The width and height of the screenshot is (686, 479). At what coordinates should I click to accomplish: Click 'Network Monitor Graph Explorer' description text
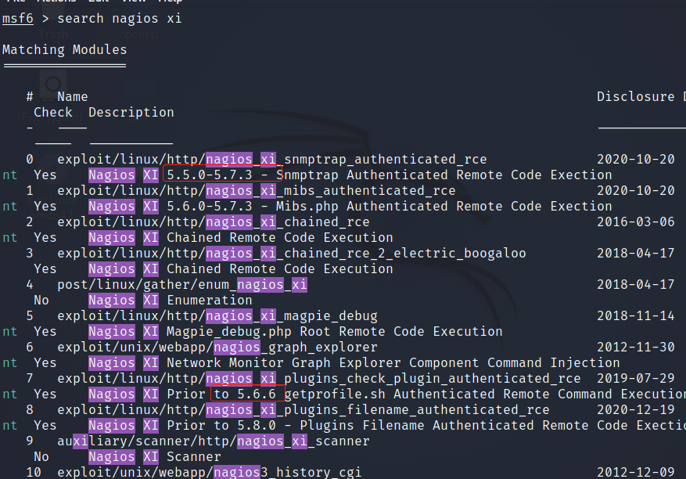coord(284,362)
